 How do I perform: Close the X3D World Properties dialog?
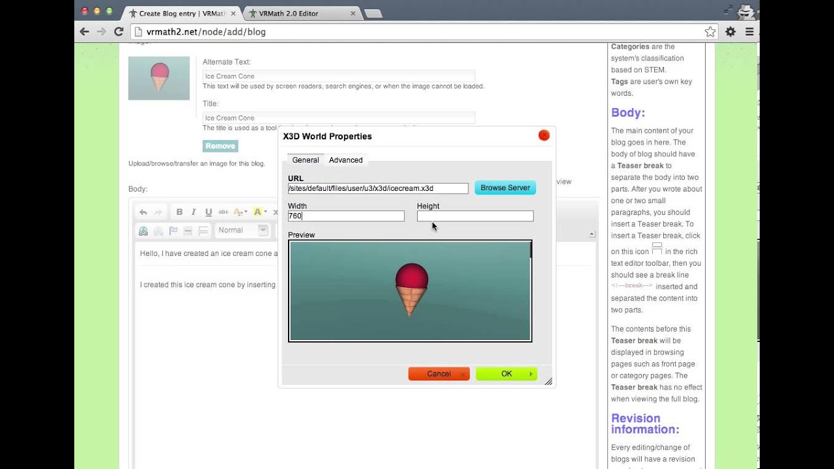[544, 135]
